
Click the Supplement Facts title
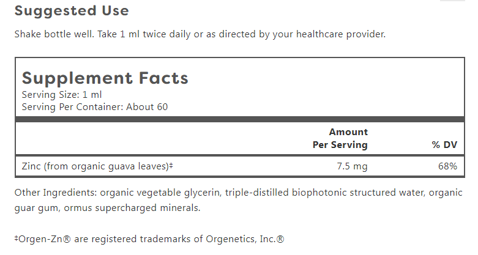pos(105,78)
